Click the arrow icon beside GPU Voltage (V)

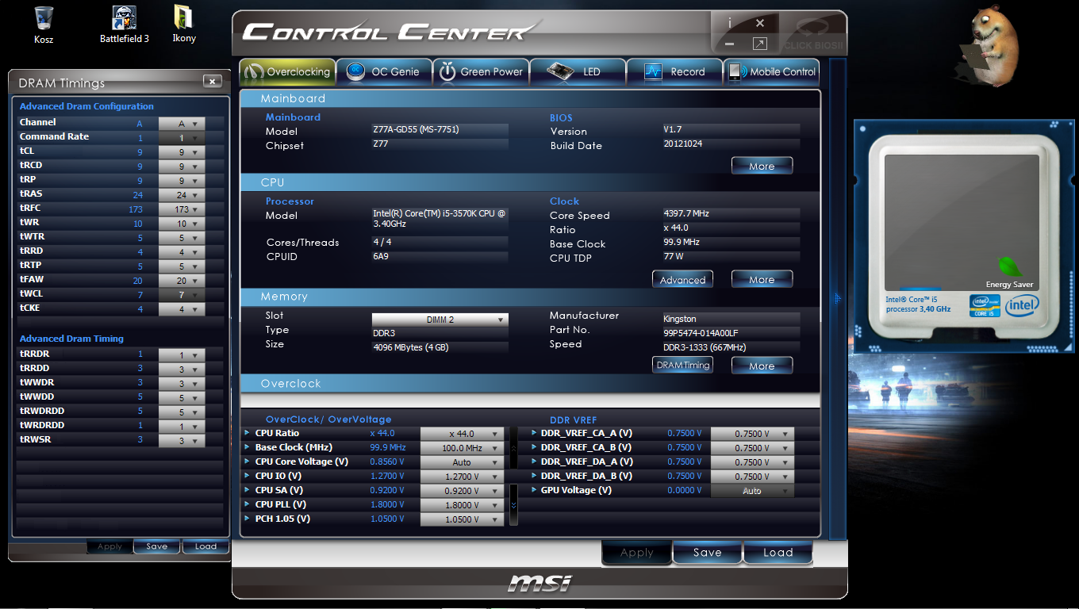tap(534, 490)
